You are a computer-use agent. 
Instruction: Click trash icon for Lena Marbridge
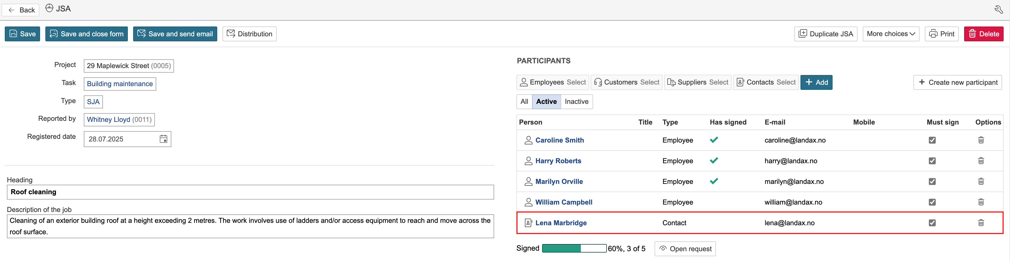(x=981, y=223)
